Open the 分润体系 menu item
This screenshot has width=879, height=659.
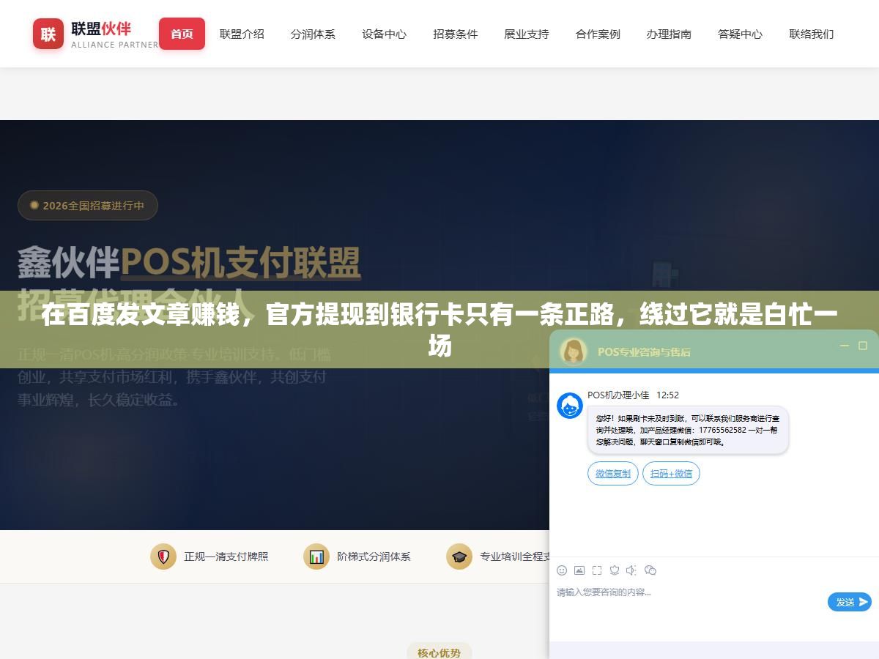(x=313, y=34)
